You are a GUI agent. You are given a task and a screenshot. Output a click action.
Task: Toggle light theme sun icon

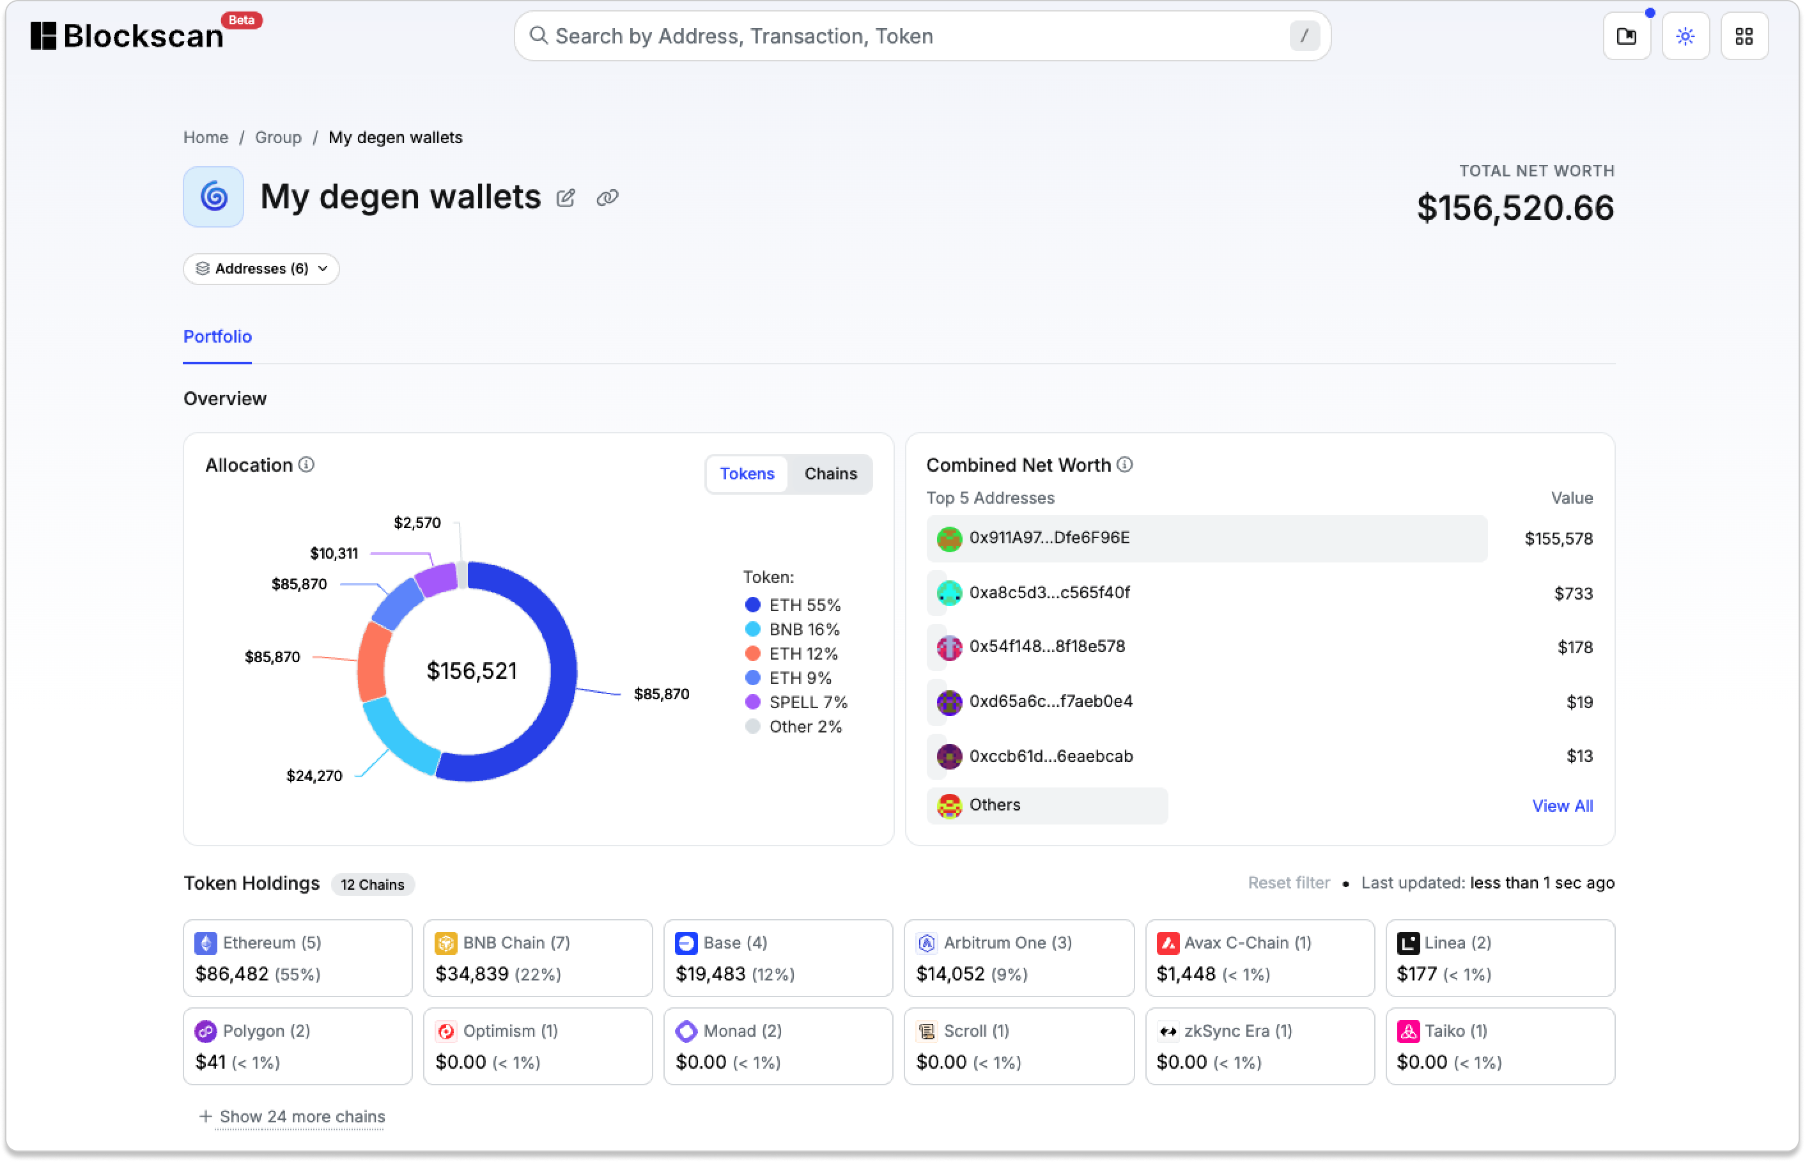click(1685, 36)
